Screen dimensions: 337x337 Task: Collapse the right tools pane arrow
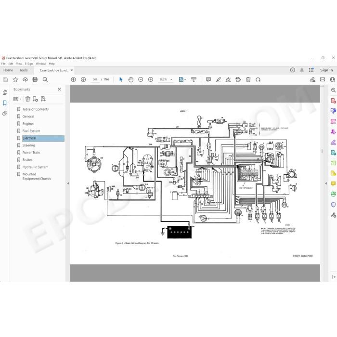(326, 183)
